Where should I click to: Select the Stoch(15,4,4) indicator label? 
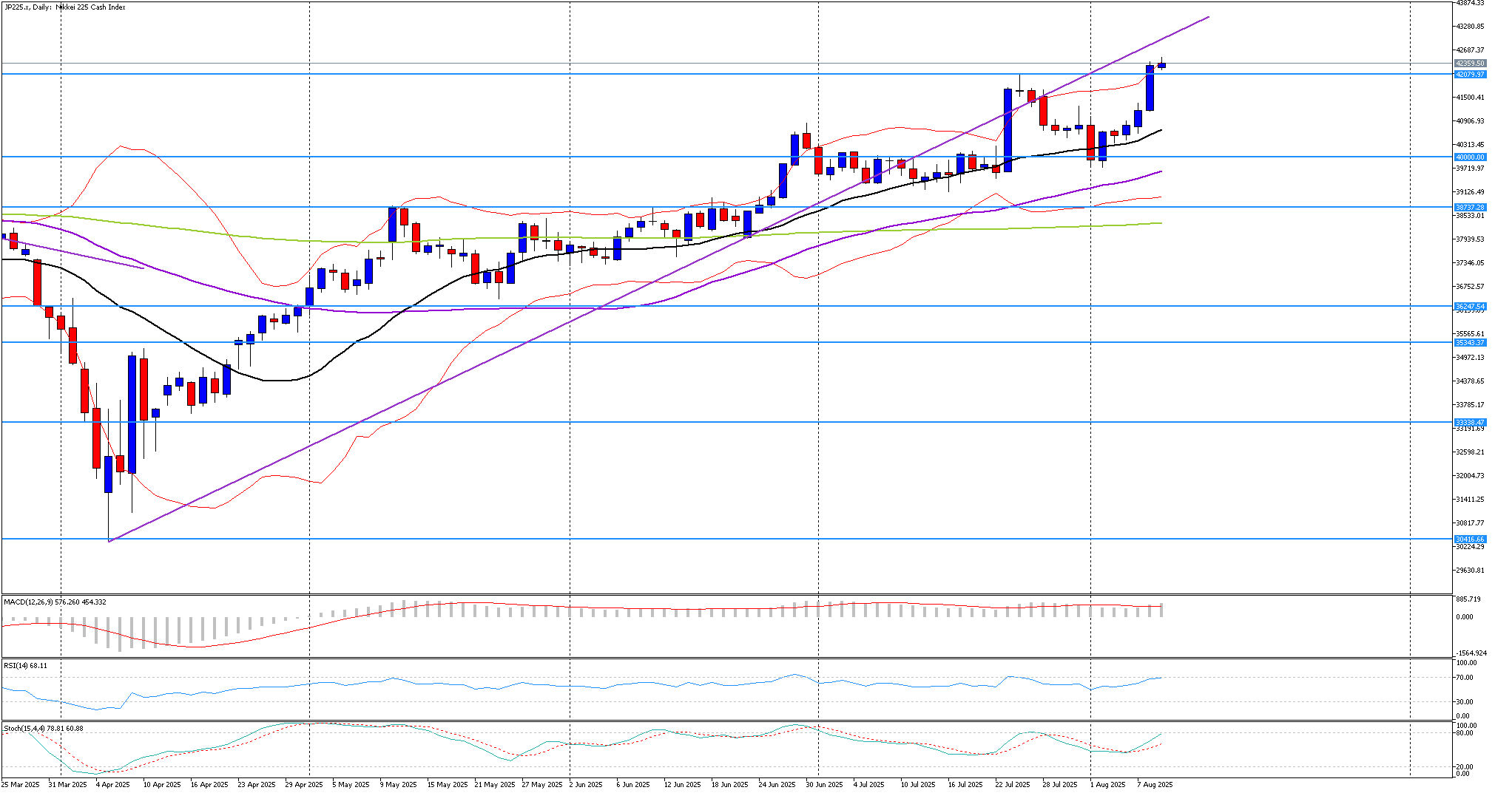43,729
